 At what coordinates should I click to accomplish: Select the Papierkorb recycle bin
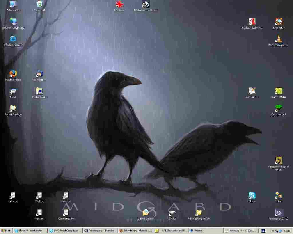[x=39, y=4]
